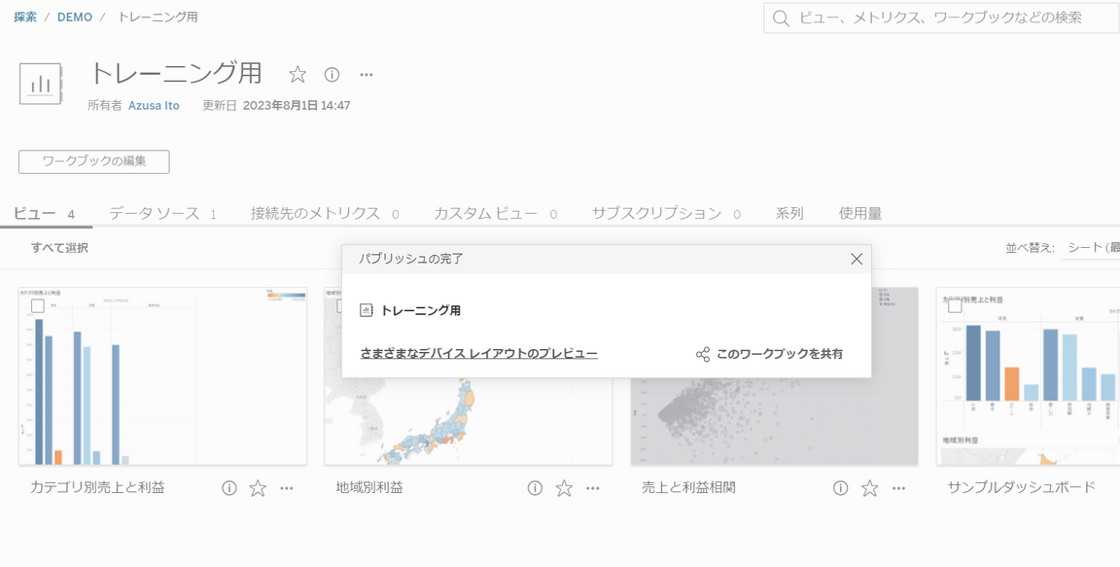Click トレーニング用 name in the publish dialog
Viewport: 1120px width, 567px height.
coord(421,310)
